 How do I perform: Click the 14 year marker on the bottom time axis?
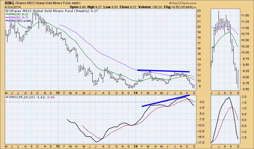[x=136, y=146]
